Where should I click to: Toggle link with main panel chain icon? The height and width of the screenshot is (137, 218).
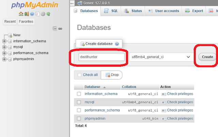pyautogui.click(x=60, y=29)
